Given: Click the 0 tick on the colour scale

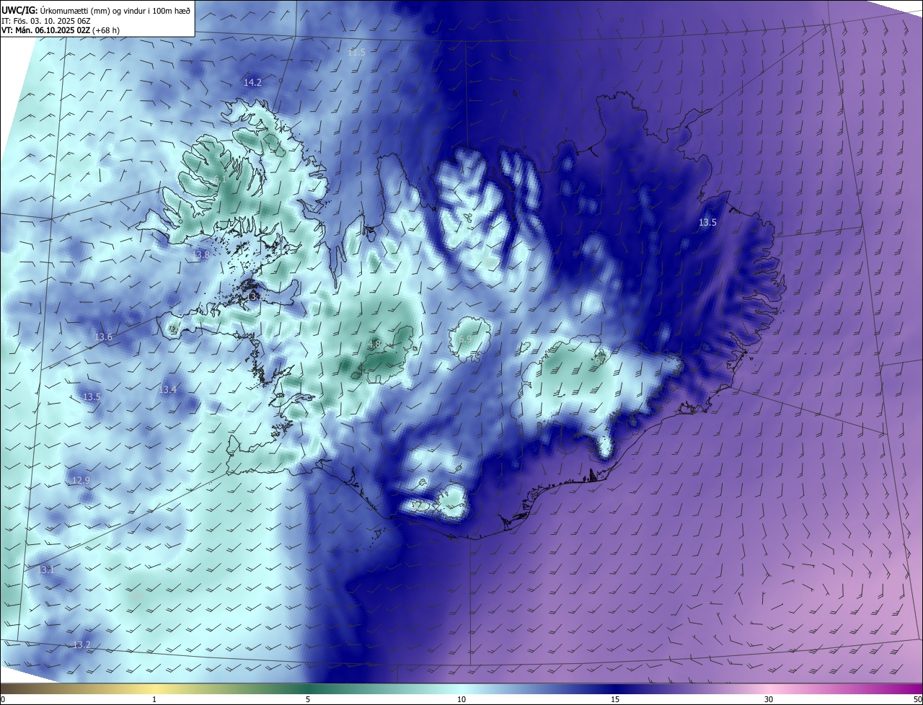Looking at the screenshot, I should pos(2,699).
